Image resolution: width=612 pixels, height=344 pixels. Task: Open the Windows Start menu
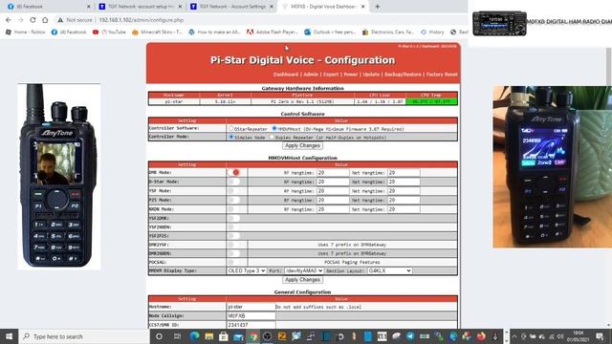9,336
